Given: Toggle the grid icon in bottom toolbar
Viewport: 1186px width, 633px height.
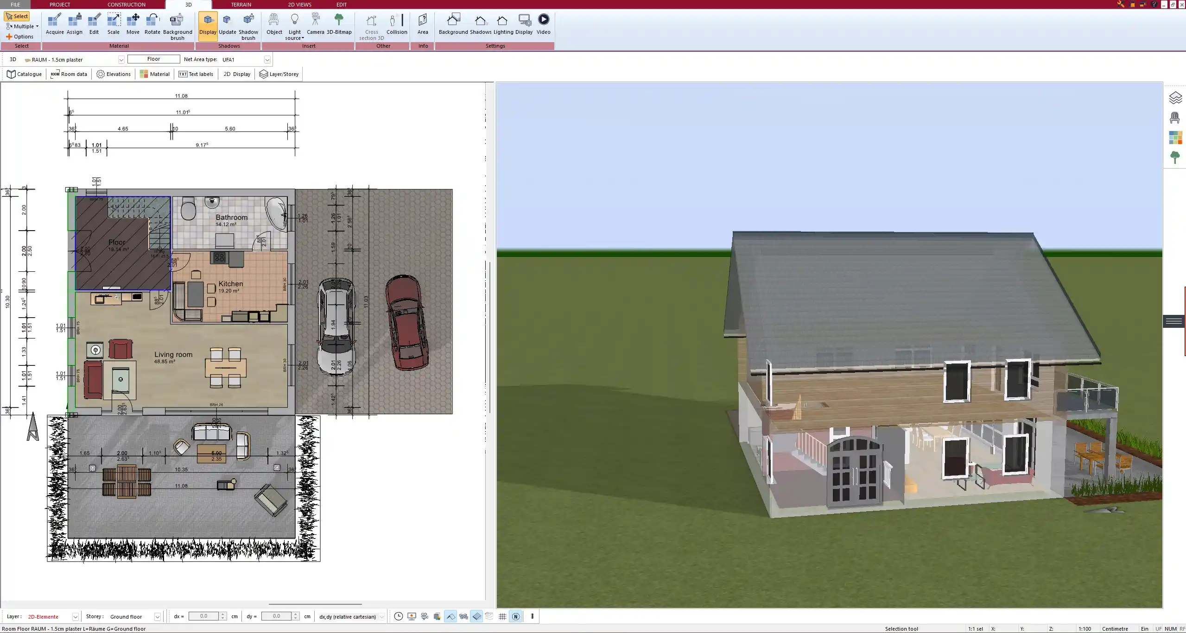Looking at the screenshot, I should pos(502,616).
